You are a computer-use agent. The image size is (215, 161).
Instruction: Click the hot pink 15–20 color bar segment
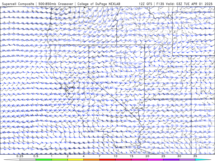click(139, 160)
